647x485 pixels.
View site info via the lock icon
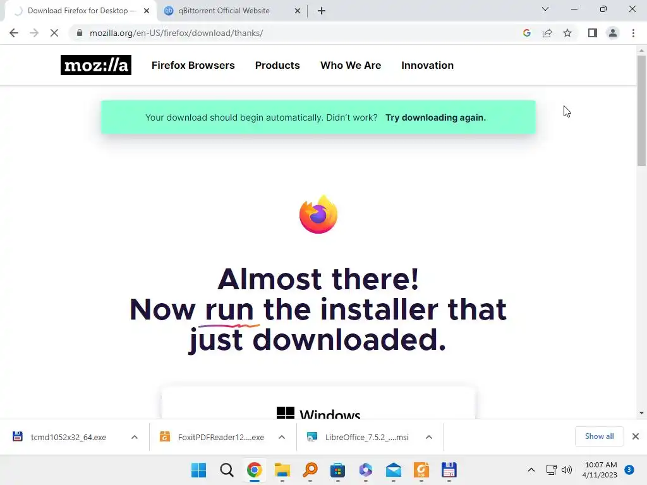pos(80,33)
